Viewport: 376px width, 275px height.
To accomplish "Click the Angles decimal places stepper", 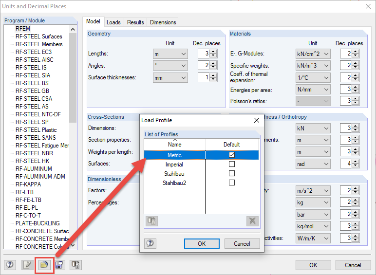I will coord(213,65).
